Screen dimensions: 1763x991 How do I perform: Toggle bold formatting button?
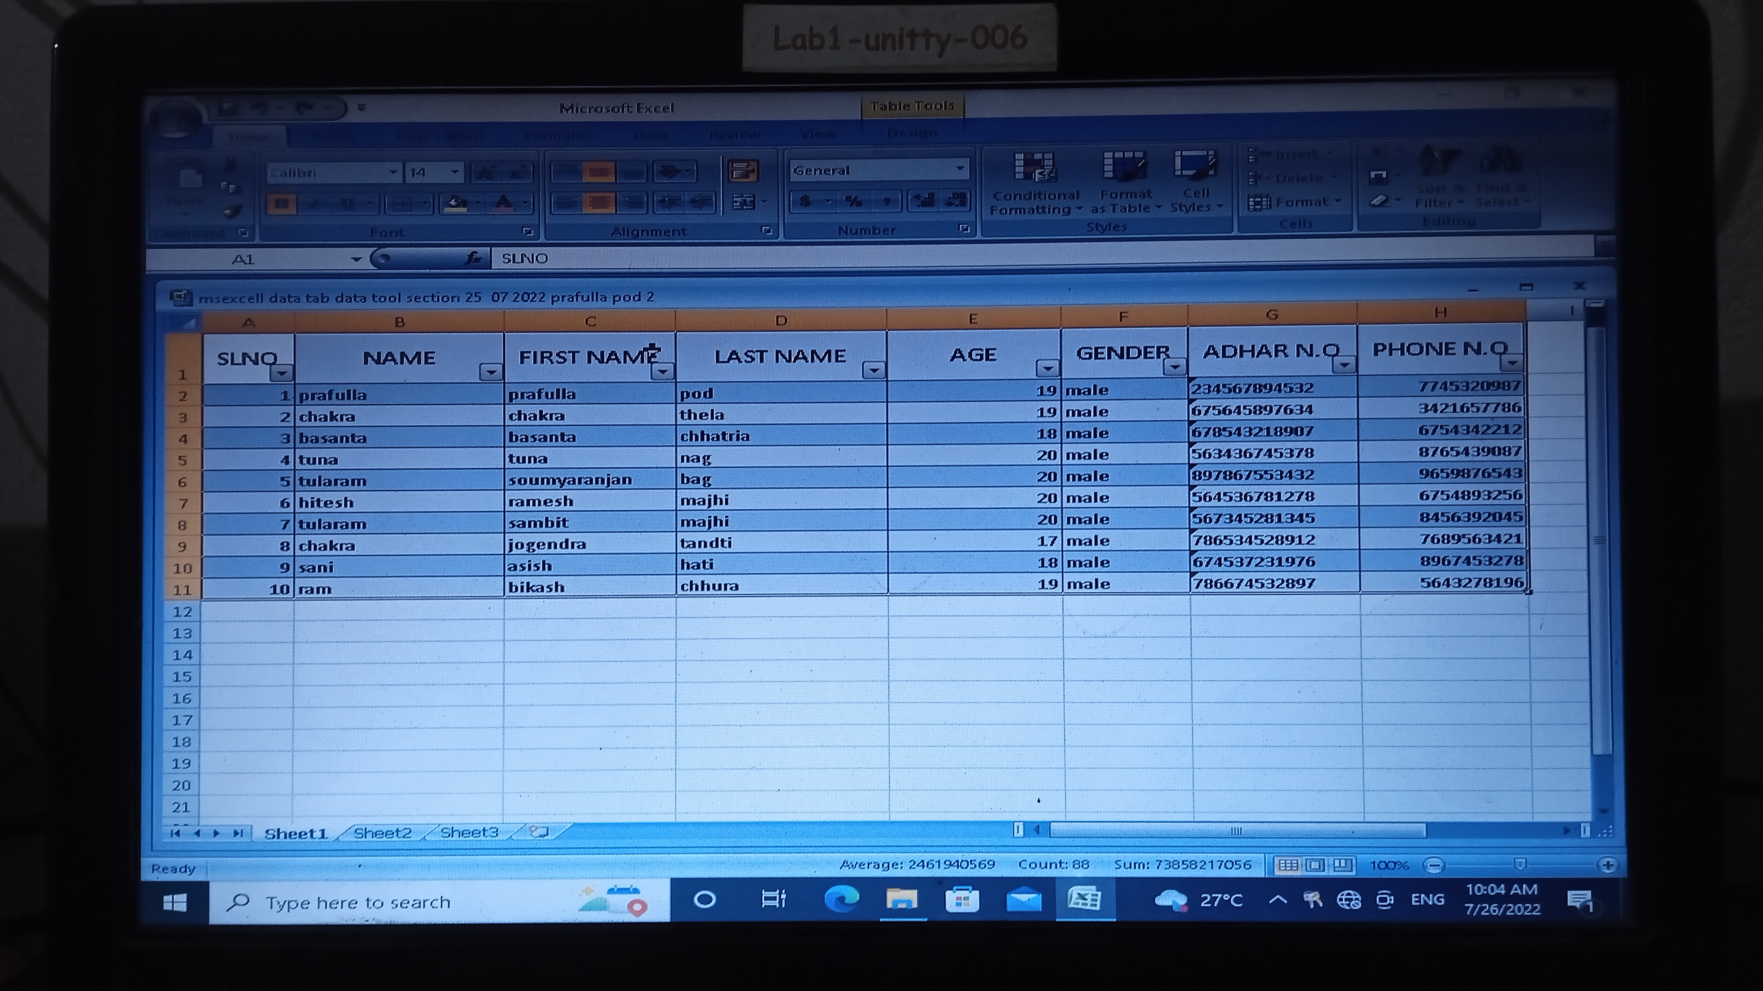281,203
